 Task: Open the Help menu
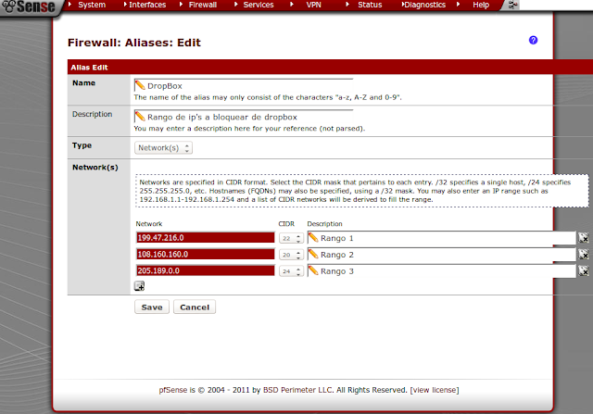480,5
